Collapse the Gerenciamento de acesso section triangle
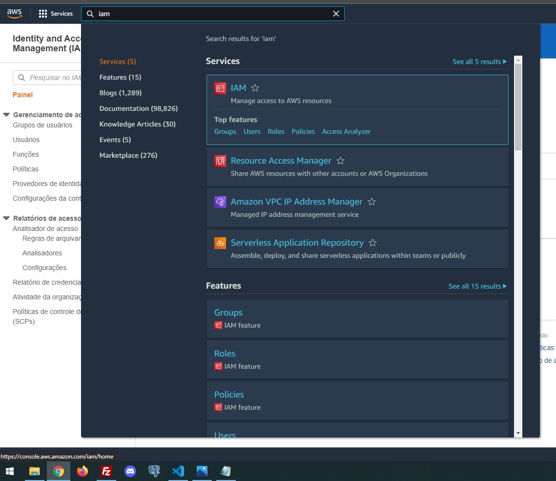This screenshot has width=556, height=481. click(x=6, y=115)
